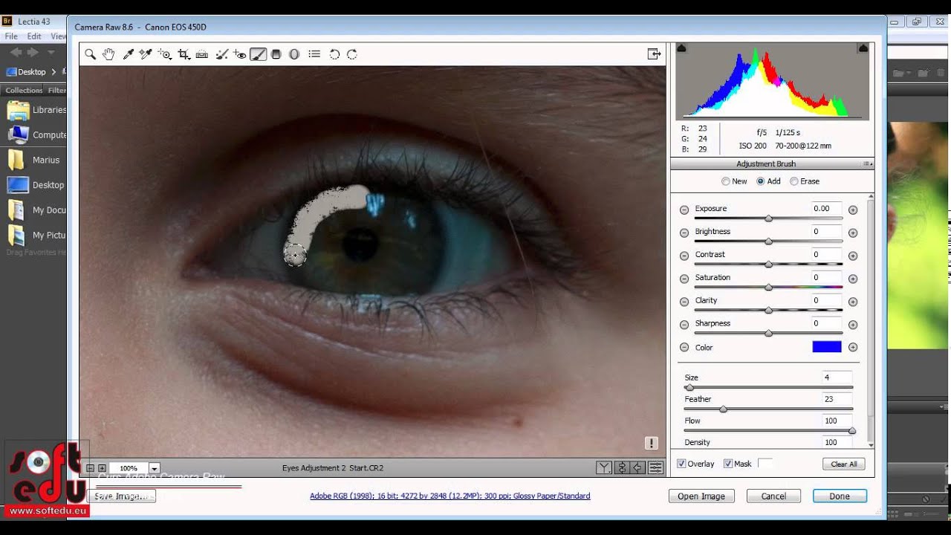Decrease Brightness with minus icon
951x535 pixels.
[x=684, y=233]
